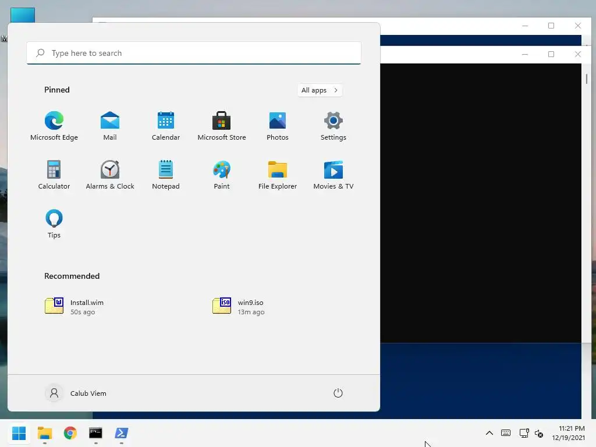
Task: Launch Alarms & Clock
Action: pyautogui.click(x=110, y=175)
